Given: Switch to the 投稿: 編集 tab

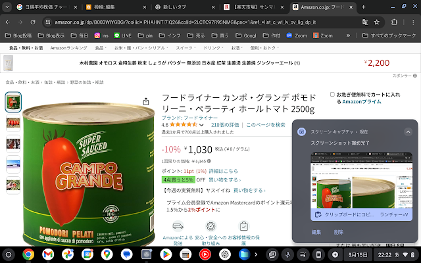Looking at the screenshot, I should (x=116, y=7).
